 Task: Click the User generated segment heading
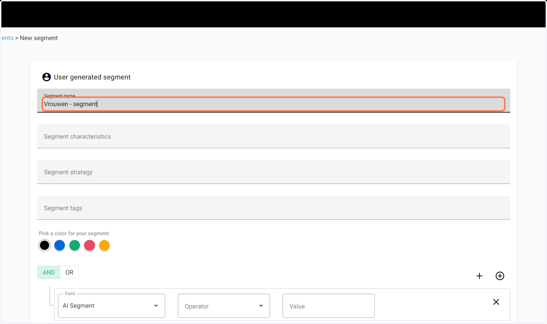pyautogui.click(x=92, y=77)
